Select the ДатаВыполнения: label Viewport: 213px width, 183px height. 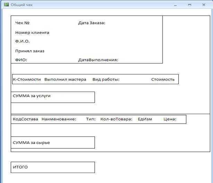pos(98,60)
